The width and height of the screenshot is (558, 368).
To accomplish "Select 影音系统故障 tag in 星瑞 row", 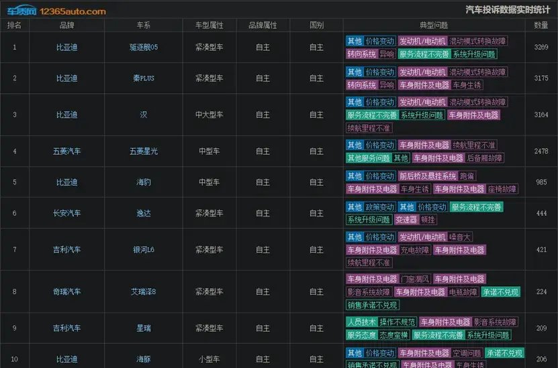I will [x=495, y=322].
